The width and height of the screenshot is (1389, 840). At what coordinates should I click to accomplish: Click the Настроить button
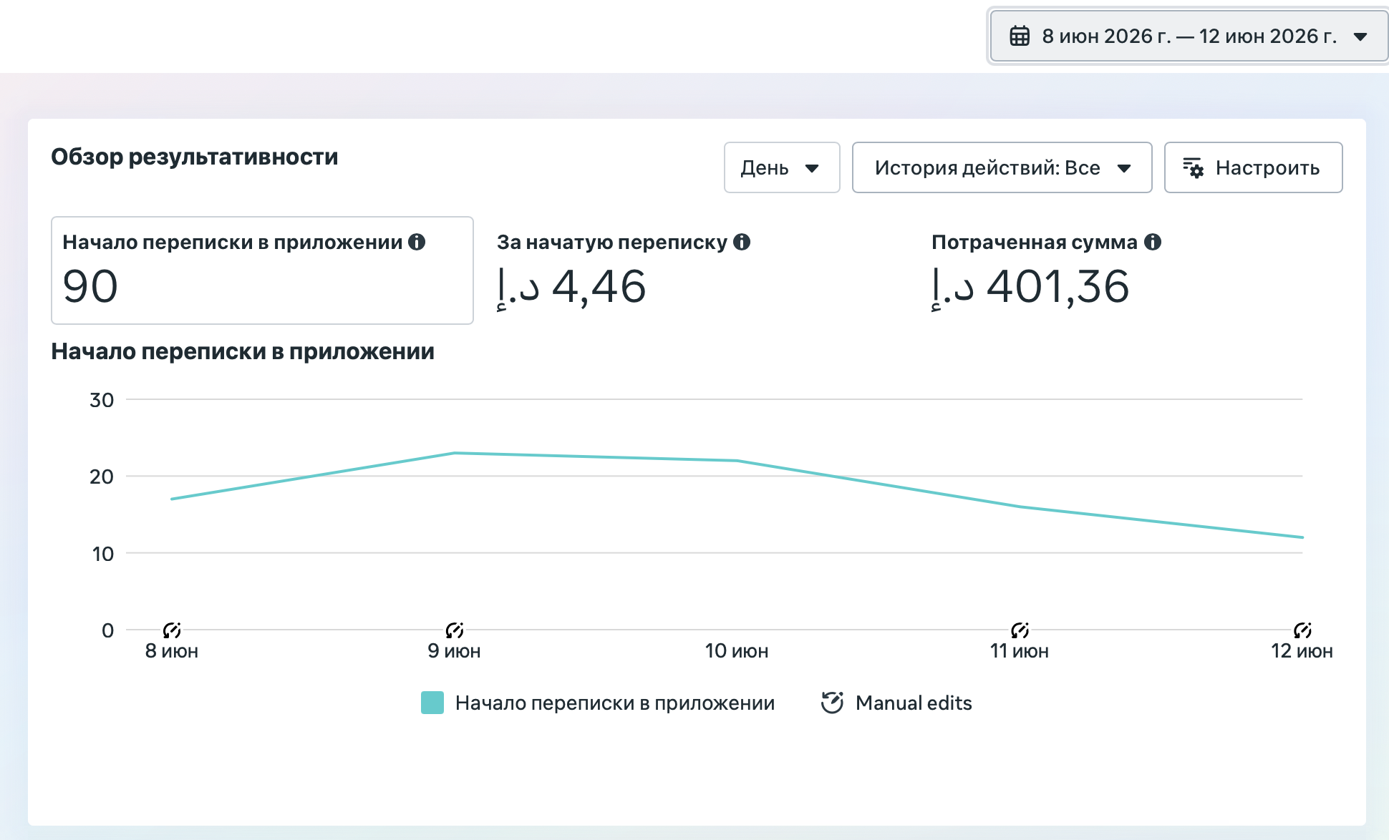[1253, 167]
